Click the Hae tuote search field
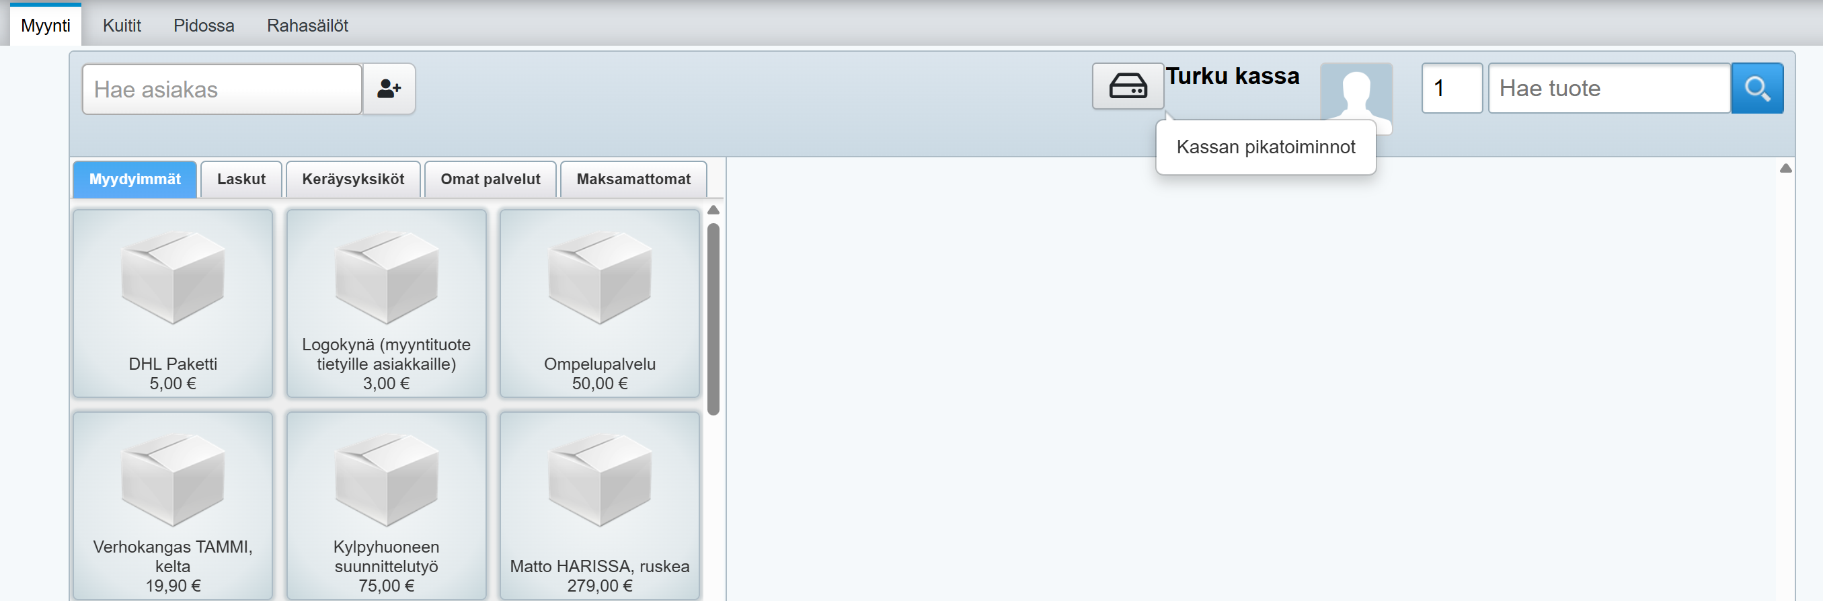Image resolution: width=1823 pixels, height=601 pixels. (1608, 89)
